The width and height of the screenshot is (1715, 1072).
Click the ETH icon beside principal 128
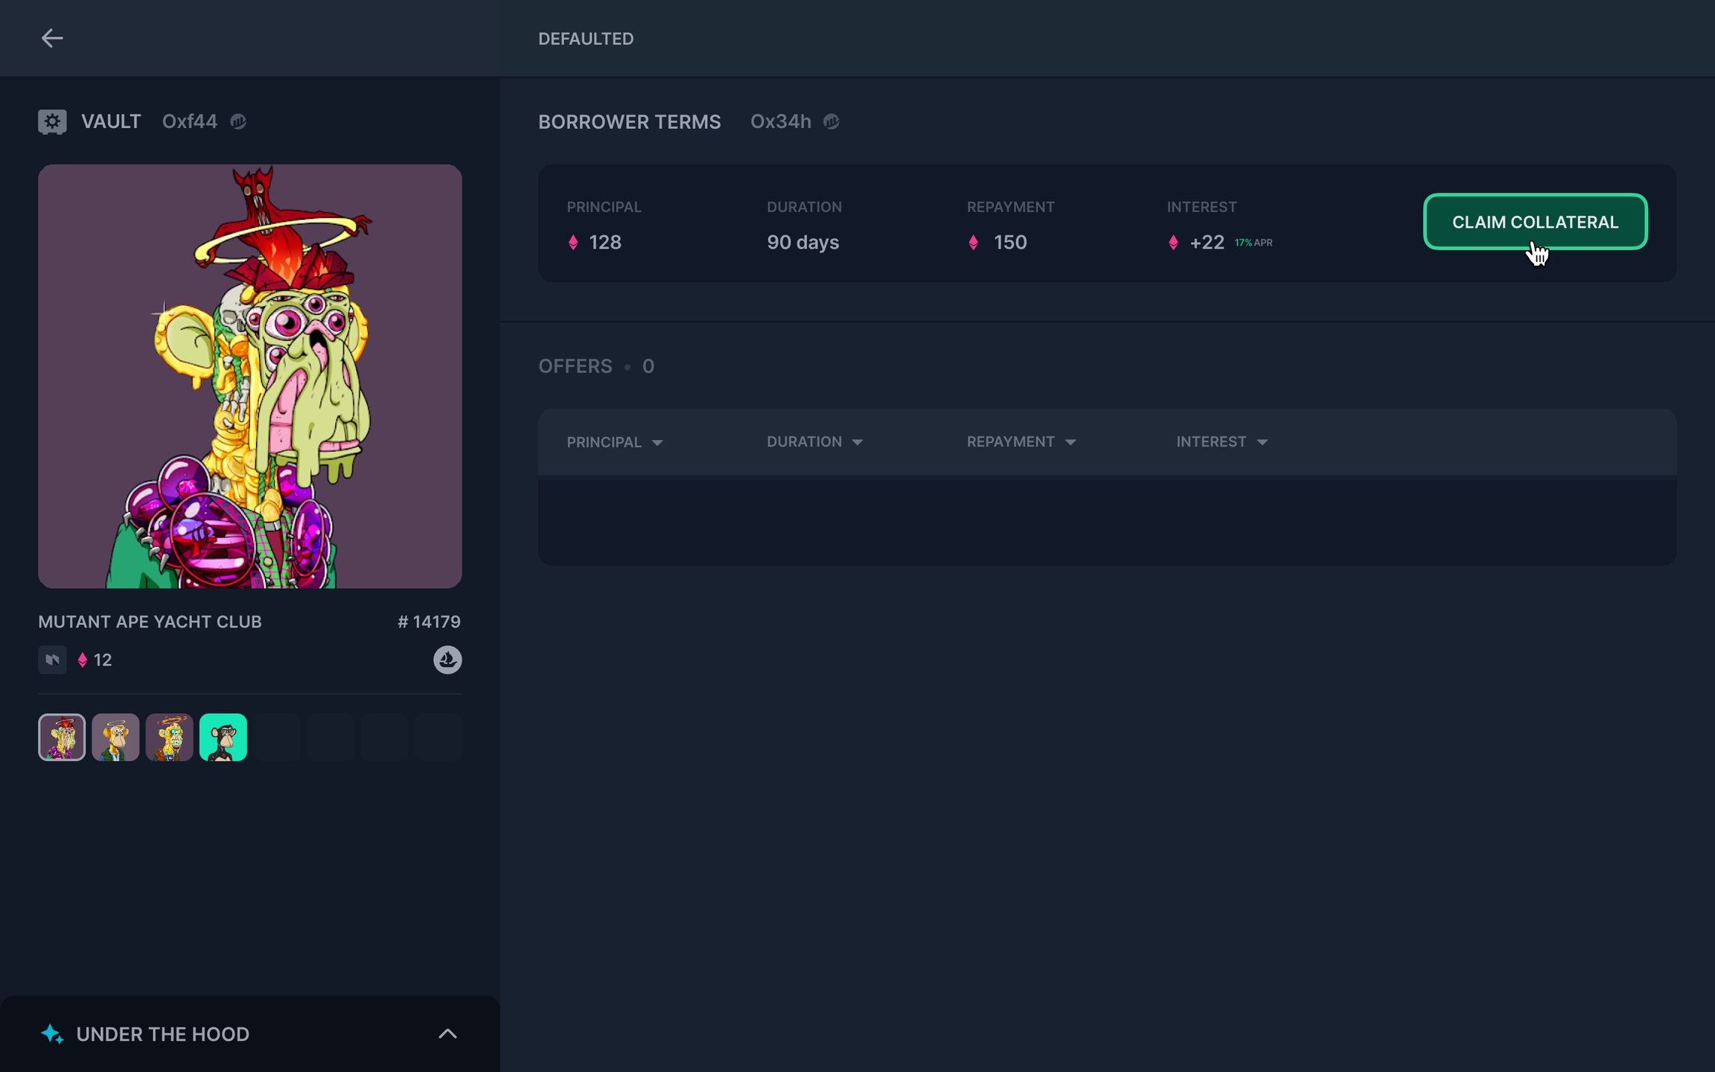point(573,243)
